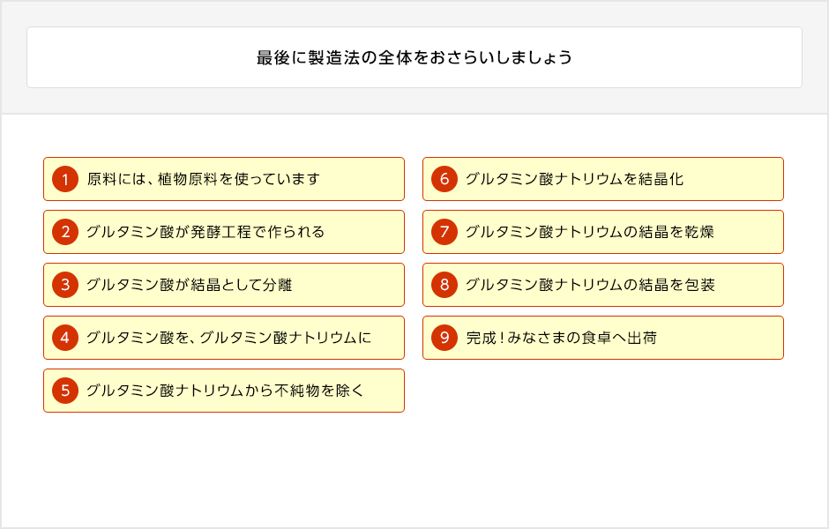Viewport: 829px width, 529px height.
Task: Open step グルタミン酸が発酵工程で作られる
Action: (224, 232)
